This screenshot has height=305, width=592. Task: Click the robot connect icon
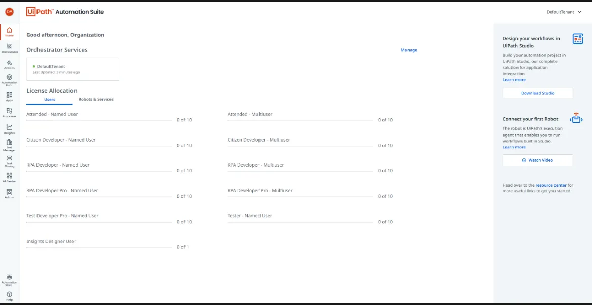pyautogui.click(x=576, y=118)
